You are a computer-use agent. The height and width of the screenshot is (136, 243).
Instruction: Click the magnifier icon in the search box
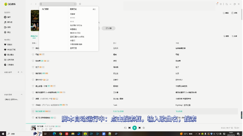click(75, 4)
